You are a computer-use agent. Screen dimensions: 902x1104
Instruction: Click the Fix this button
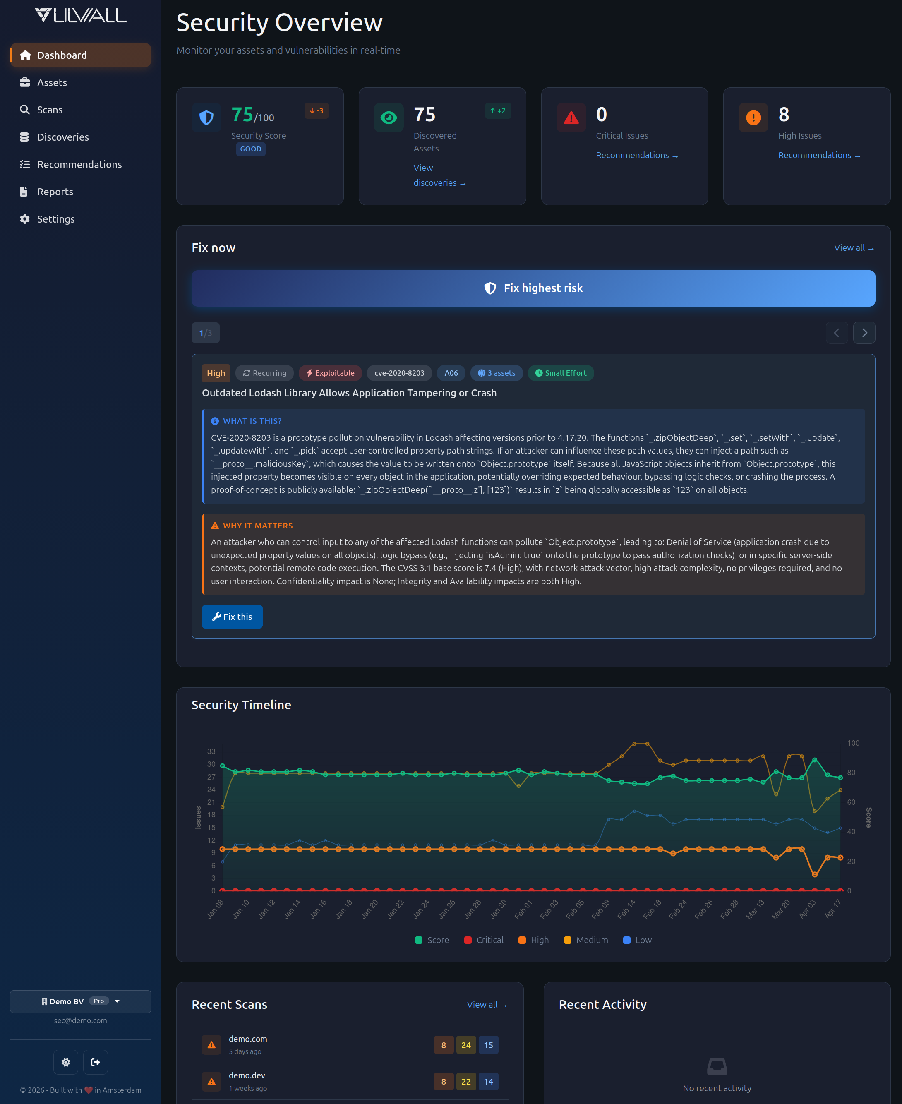[232, 617]
